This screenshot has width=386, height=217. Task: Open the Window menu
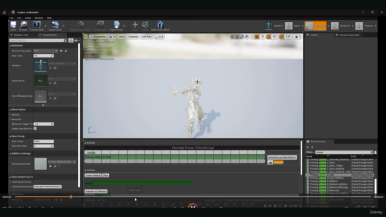click(x=39, y=18)
